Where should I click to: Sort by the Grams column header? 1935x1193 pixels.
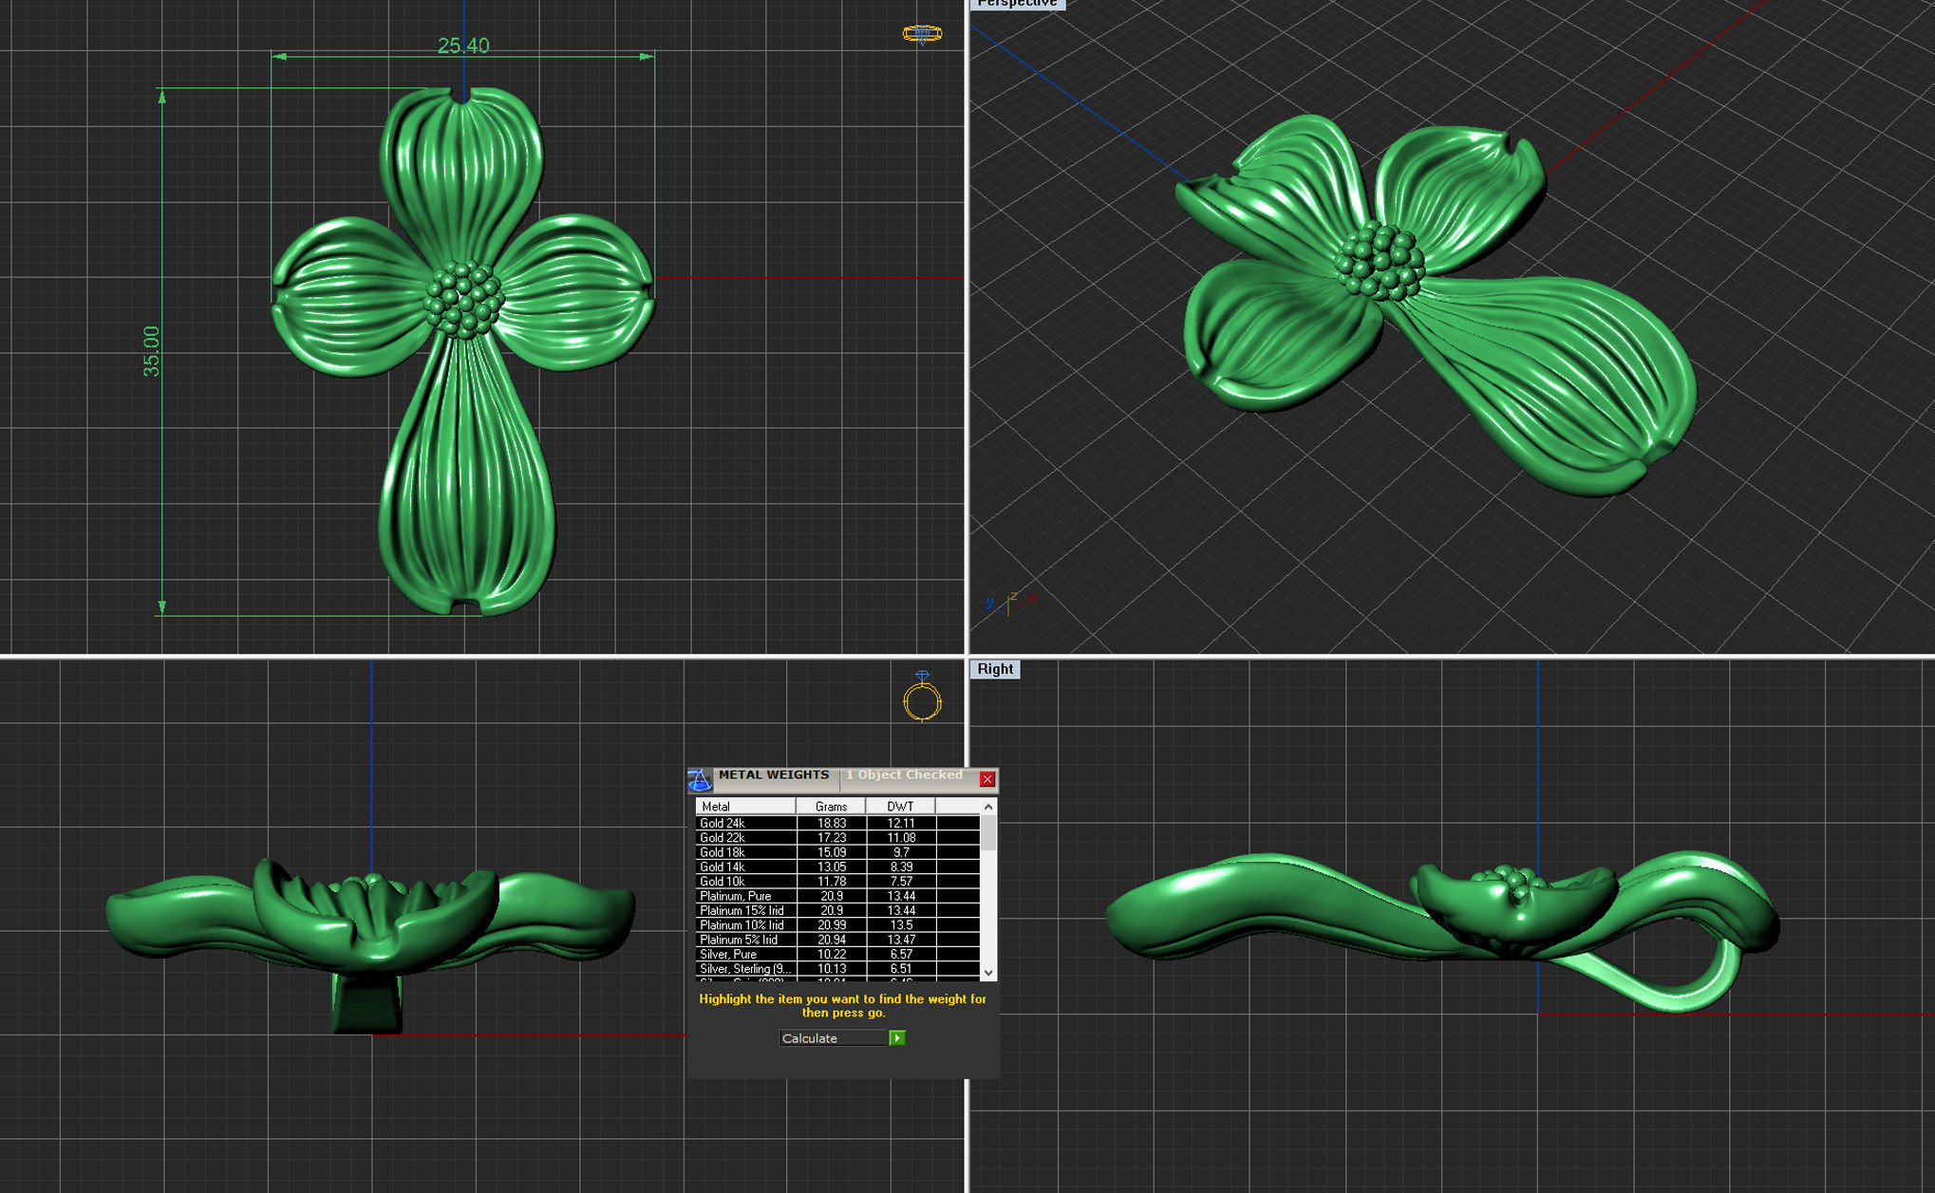(x=831, y=807)
